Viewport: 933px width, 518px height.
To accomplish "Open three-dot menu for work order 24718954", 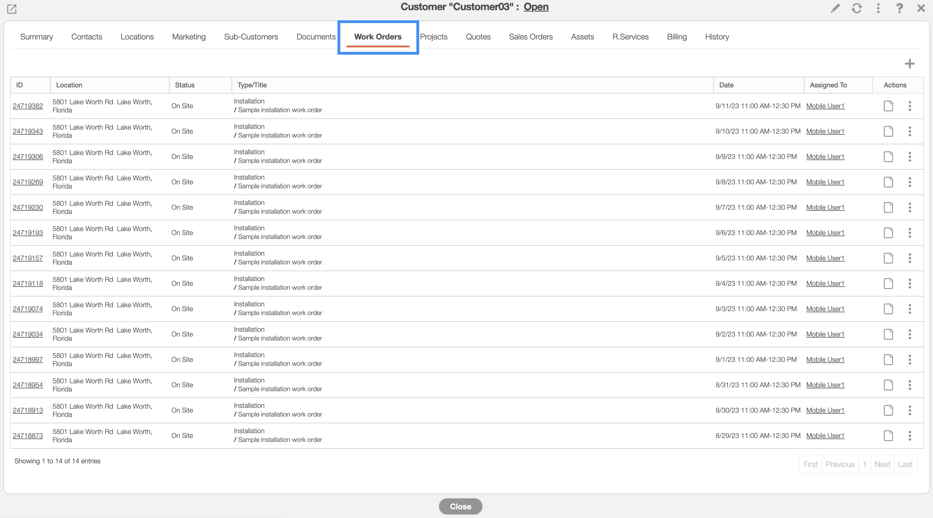I will [x=909, y=385].
